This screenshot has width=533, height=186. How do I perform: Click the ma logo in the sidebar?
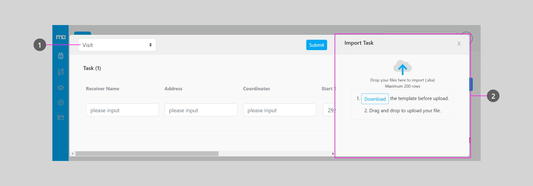(61, 37)
